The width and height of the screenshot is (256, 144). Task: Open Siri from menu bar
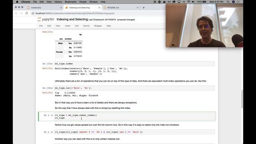[234, 2]
